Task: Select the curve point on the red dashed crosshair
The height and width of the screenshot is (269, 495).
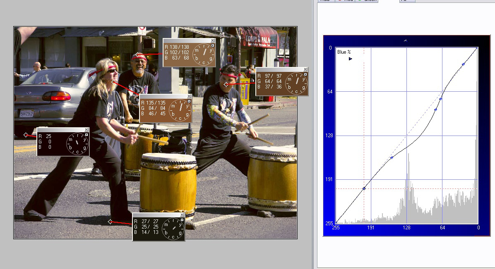Action: (x=364, y=188)
